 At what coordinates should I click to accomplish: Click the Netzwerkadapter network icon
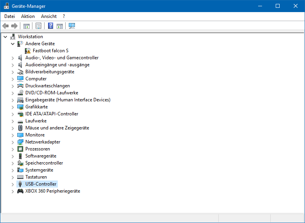pos(20,142)
